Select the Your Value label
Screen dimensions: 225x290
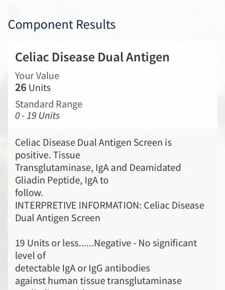37,76
